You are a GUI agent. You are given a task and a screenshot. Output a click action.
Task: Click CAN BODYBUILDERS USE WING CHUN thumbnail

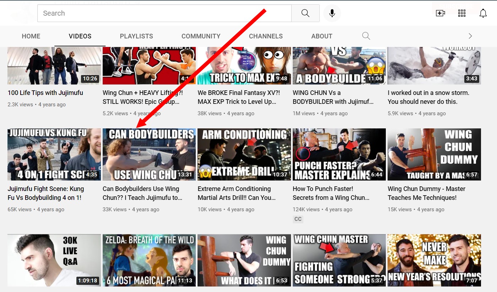149,155
